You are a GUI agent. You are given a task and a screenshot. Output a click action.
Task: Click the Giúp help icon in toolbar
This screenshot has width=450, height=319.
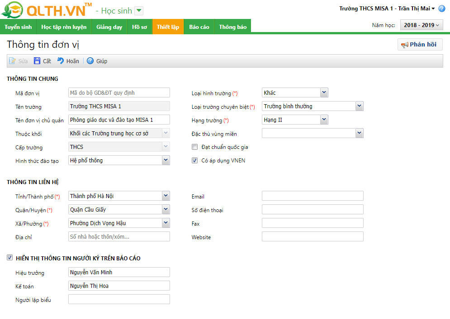(90, 61)
